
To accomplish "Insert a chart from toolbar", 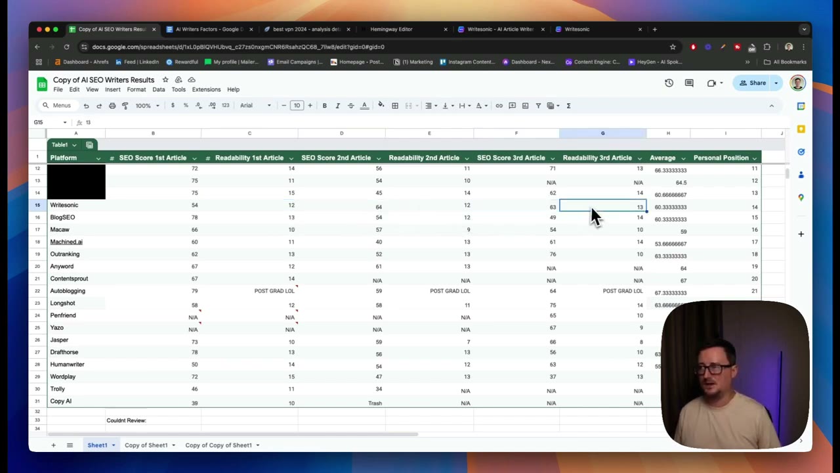I will pyautogui.click(x=525, y=106).
